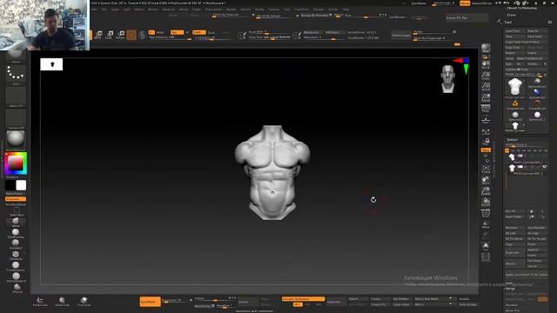Select the white color swatch
This screenshot has width=557, height=313.
tap(21, 185)
